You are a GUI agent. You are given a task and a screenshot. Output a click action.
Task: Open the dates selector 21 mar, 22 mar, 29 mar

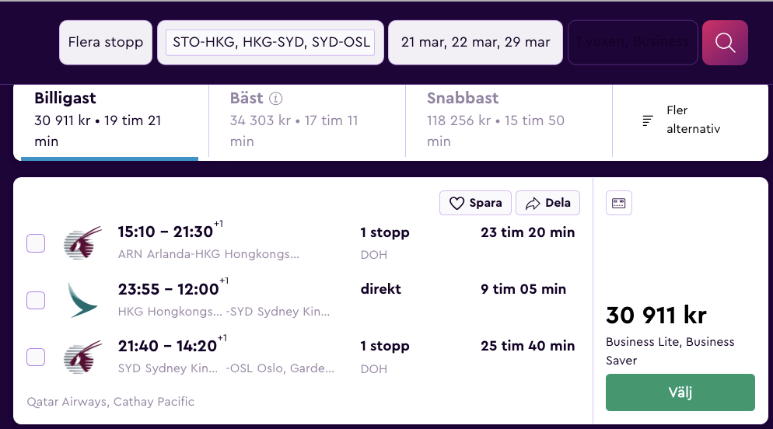(x=475, y=42)
